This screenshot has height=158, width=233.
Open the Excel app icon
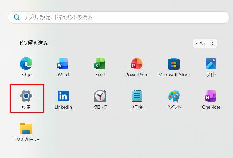click(100, 64)
